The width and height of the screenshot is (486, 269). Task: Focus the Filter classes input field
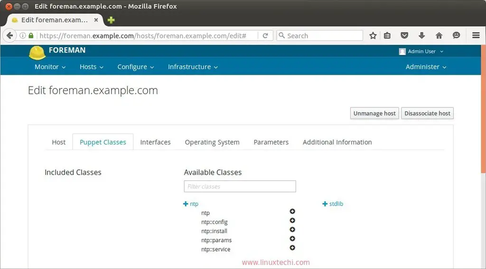point(240,187)
